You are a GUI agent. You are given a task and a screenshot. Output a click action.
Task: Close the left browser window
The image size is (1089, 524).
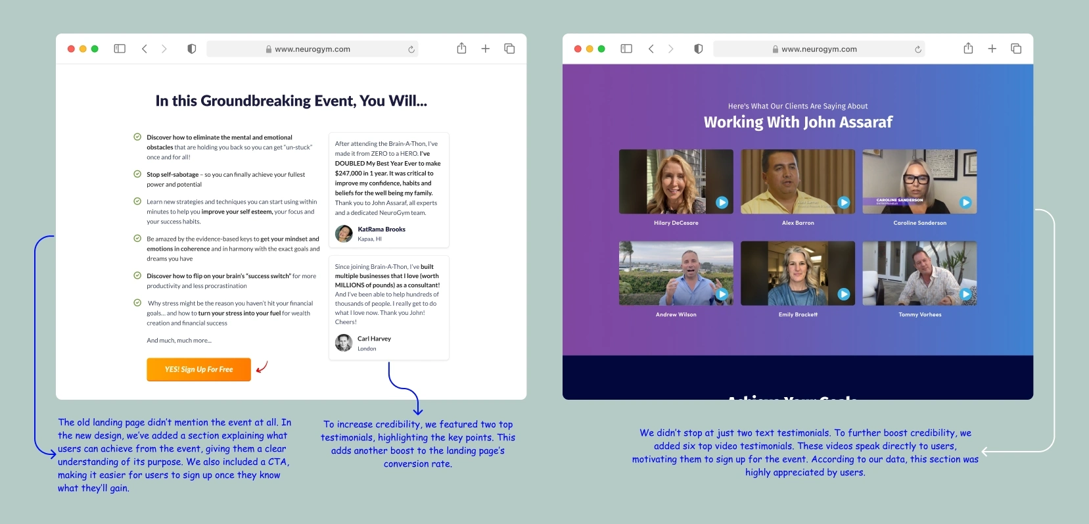pos(71,49)
